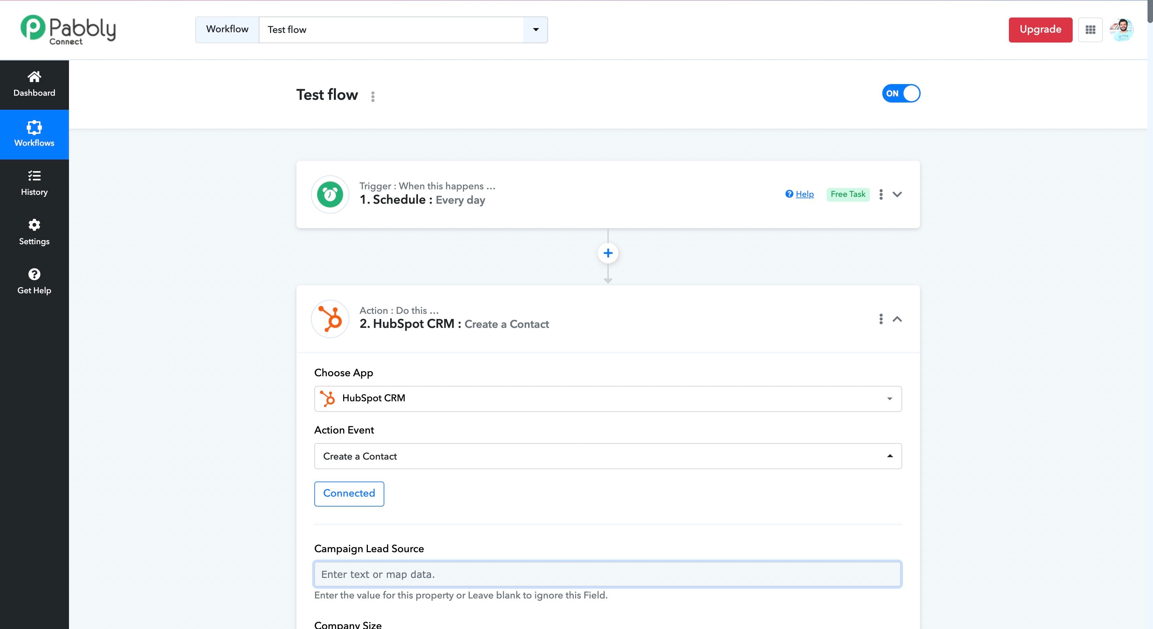1153x629 pixels.
Task: Open Get Help in the sidebar
Action: coord(34,282)
